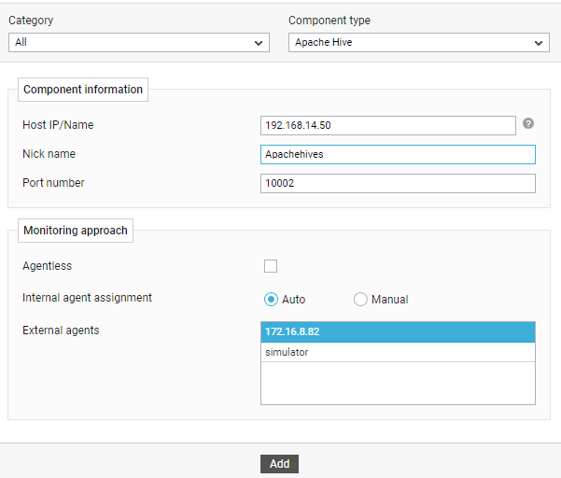Open the Component type dropdown
561x478 pixels.
pyautogui.click(x=419, y=43)
